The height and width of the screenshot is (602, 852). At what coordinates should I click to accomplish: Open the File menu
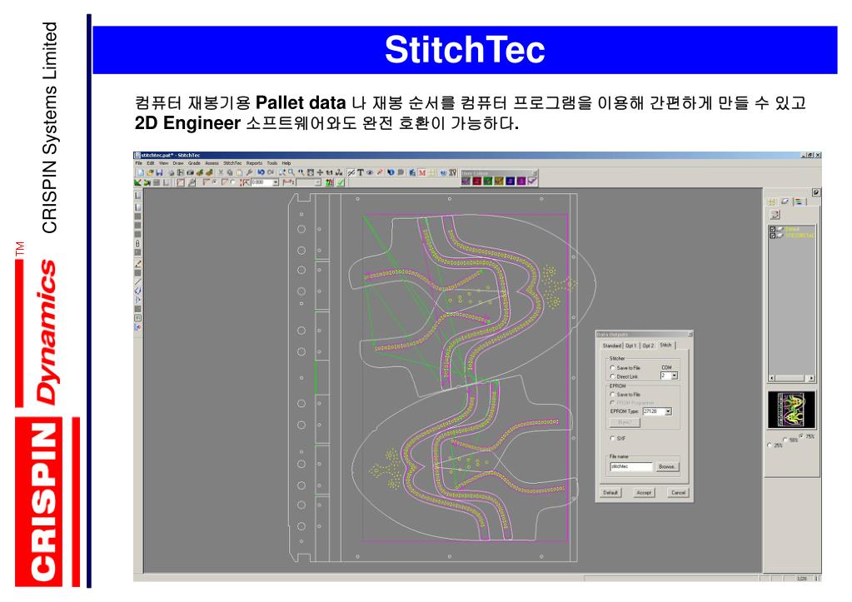138,163
